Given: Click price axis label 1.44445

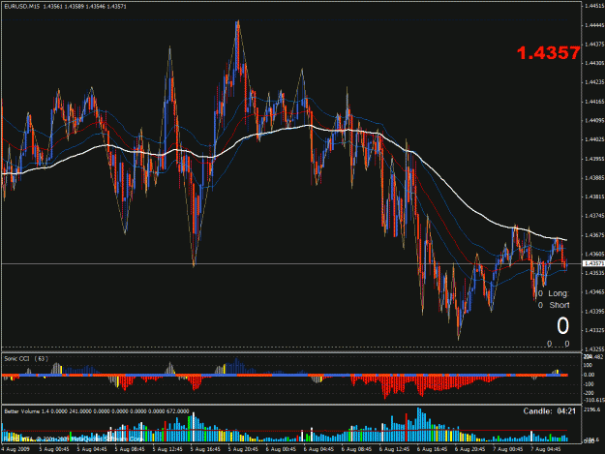Looking at the screenshot, I should 594,25.
